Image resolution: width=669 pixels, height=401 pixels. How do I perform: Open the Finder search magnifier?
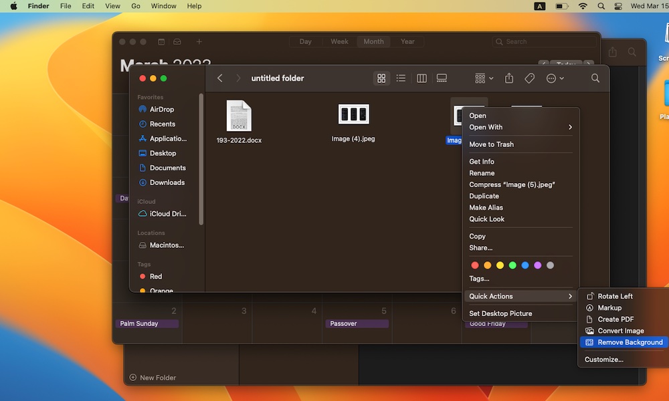595,78
